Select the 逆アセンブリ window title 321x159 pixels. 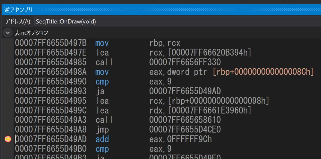click(18, 10)
